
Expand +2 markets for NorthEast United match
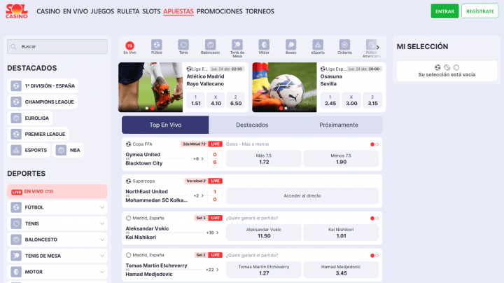[198, 195]
